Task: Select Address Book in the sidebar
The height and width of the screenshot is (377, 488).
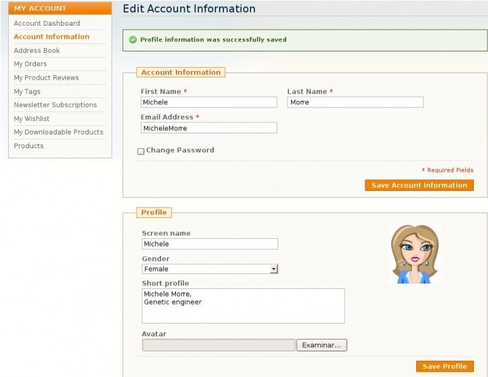Action: [x=37, y=50]
